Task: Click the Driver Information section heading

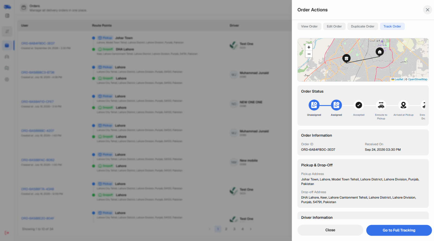Action: (x=317, y=217)
